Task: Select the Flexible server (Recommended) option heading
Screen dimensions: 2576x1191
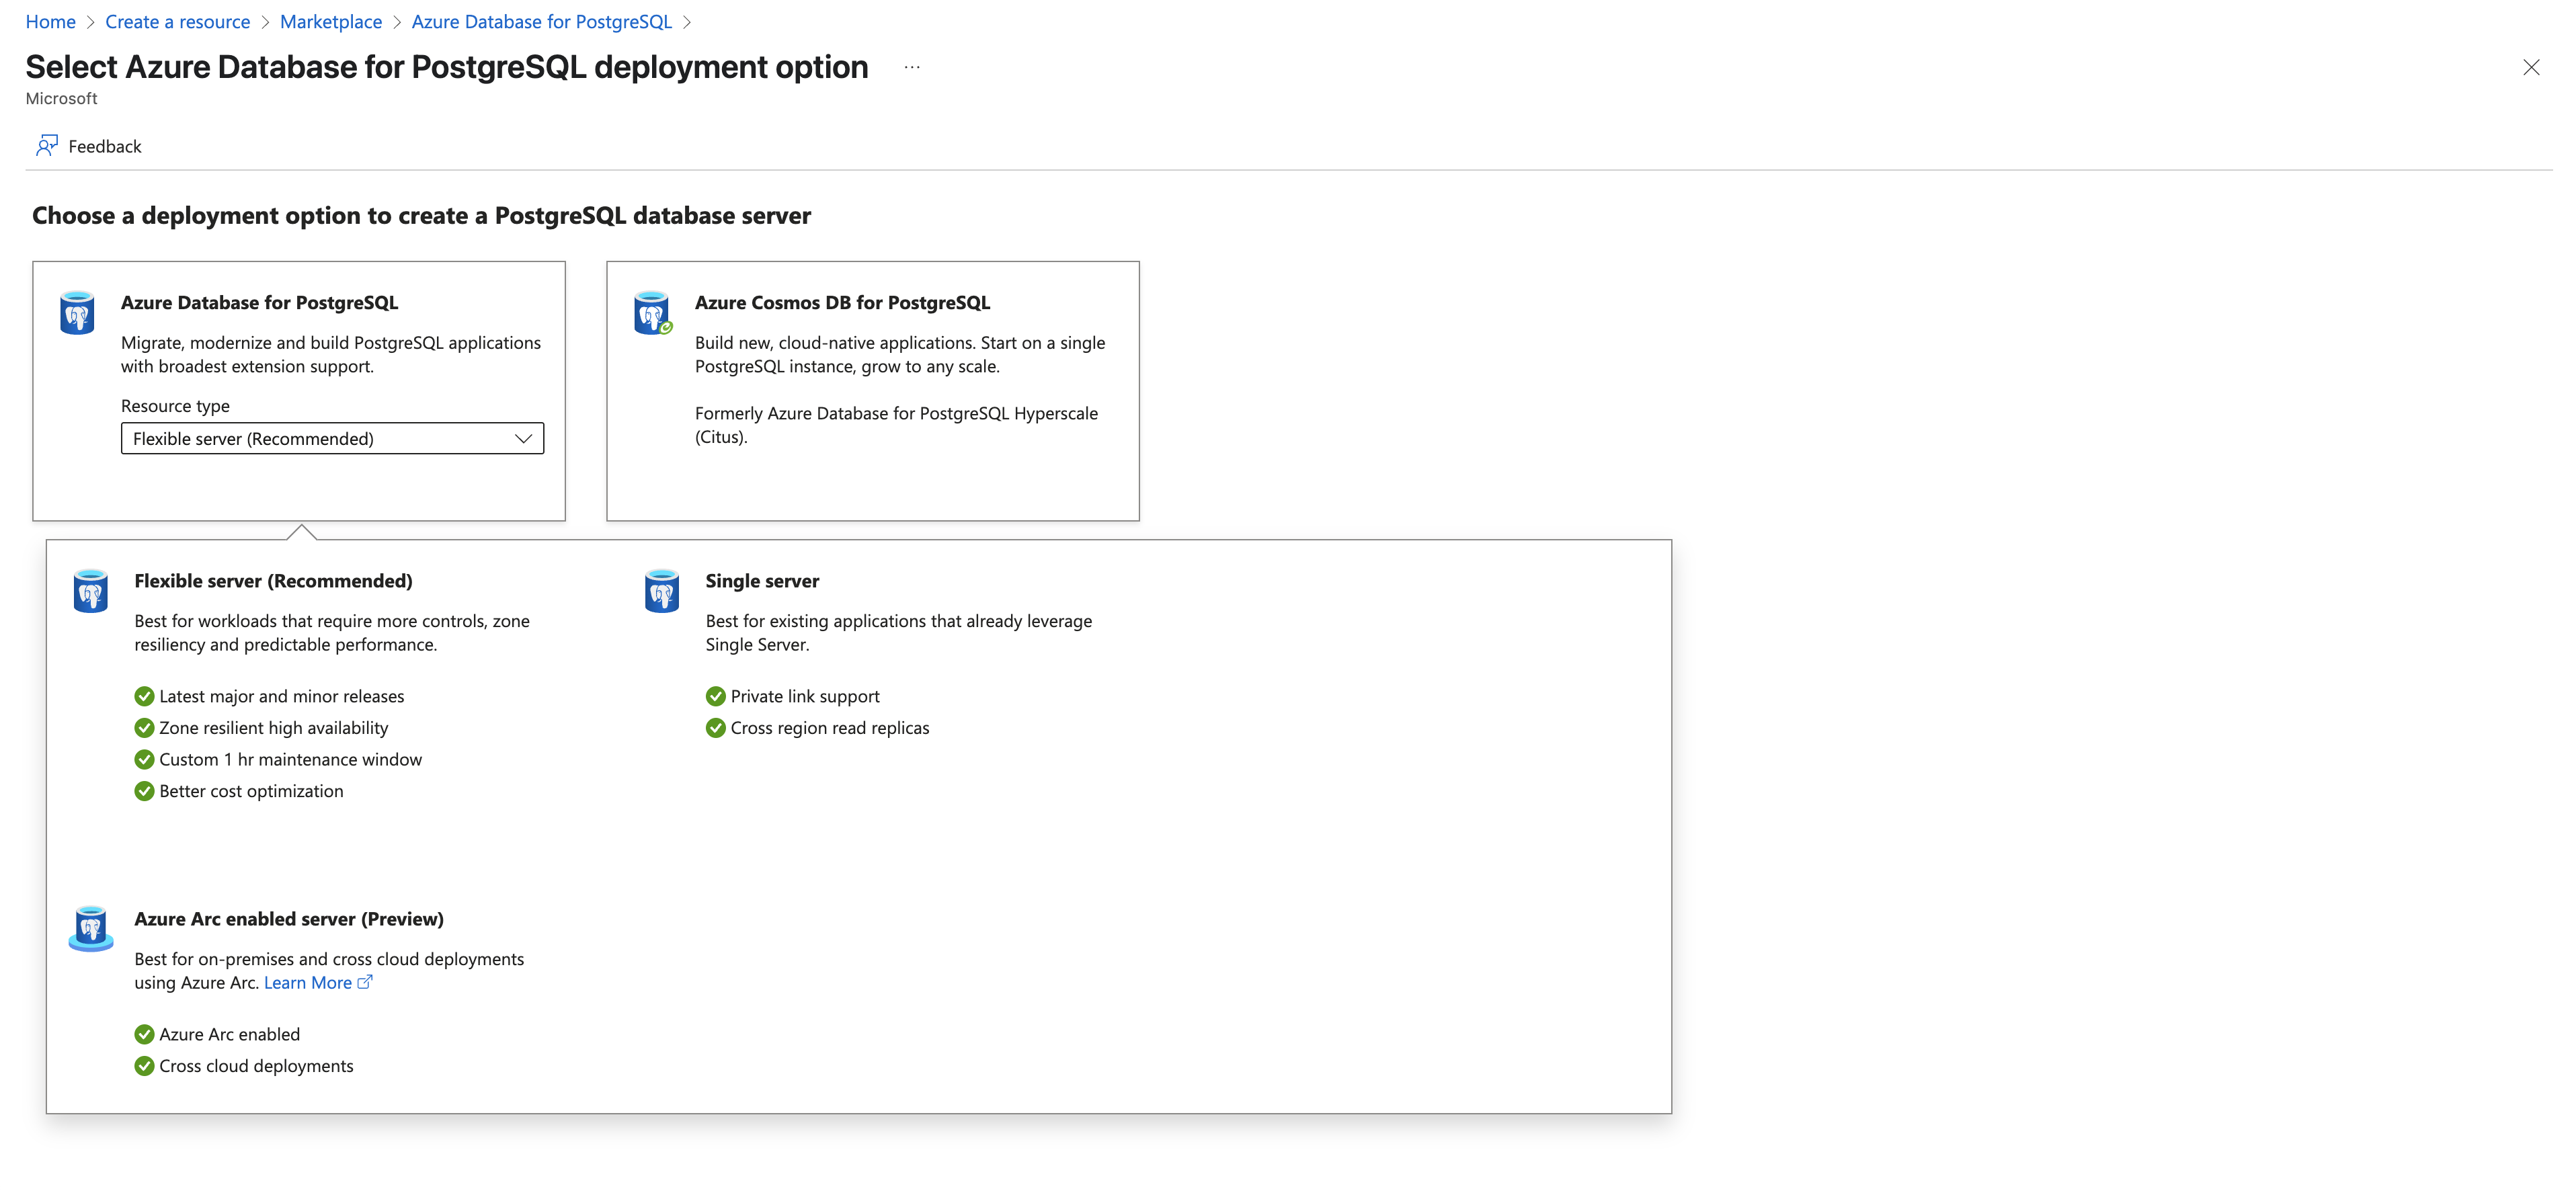Action: pyautogui.click(x=273, y=581)
